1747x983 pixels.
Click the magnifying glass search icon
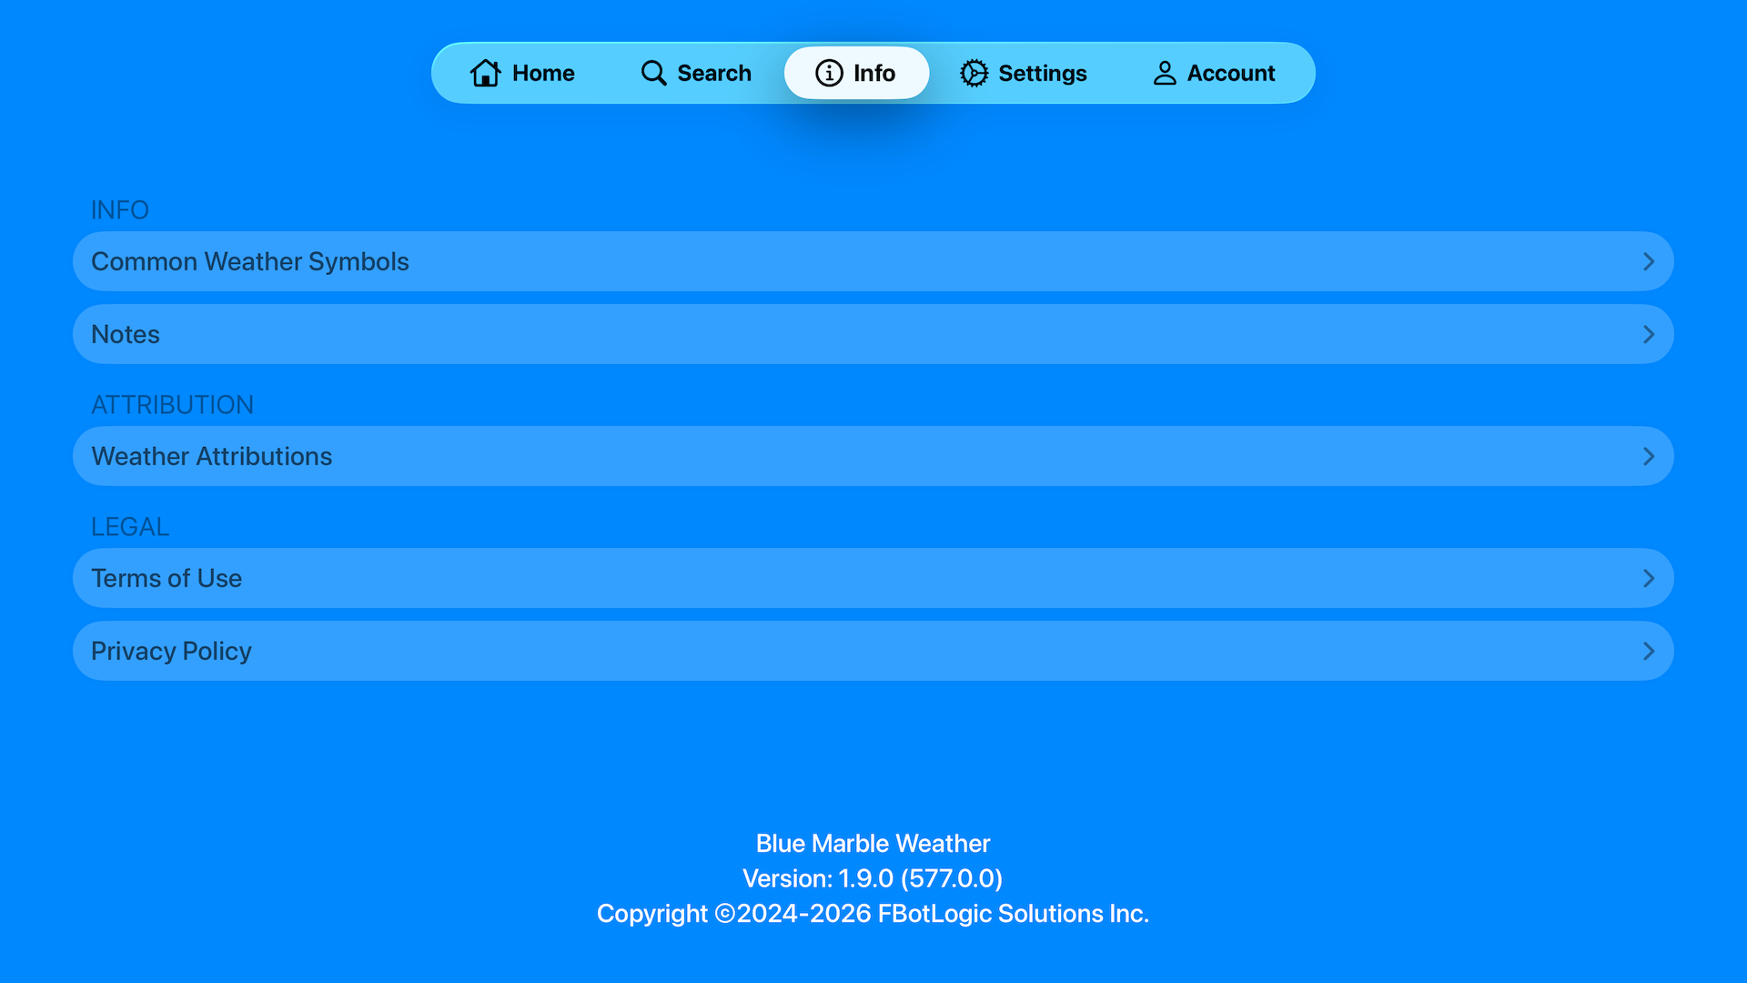coord(653,73)
